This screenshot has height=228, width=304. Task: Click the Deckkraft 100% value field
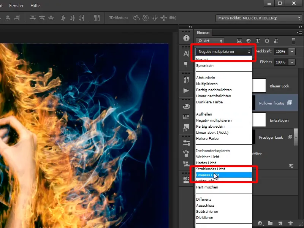pos(280,51)
